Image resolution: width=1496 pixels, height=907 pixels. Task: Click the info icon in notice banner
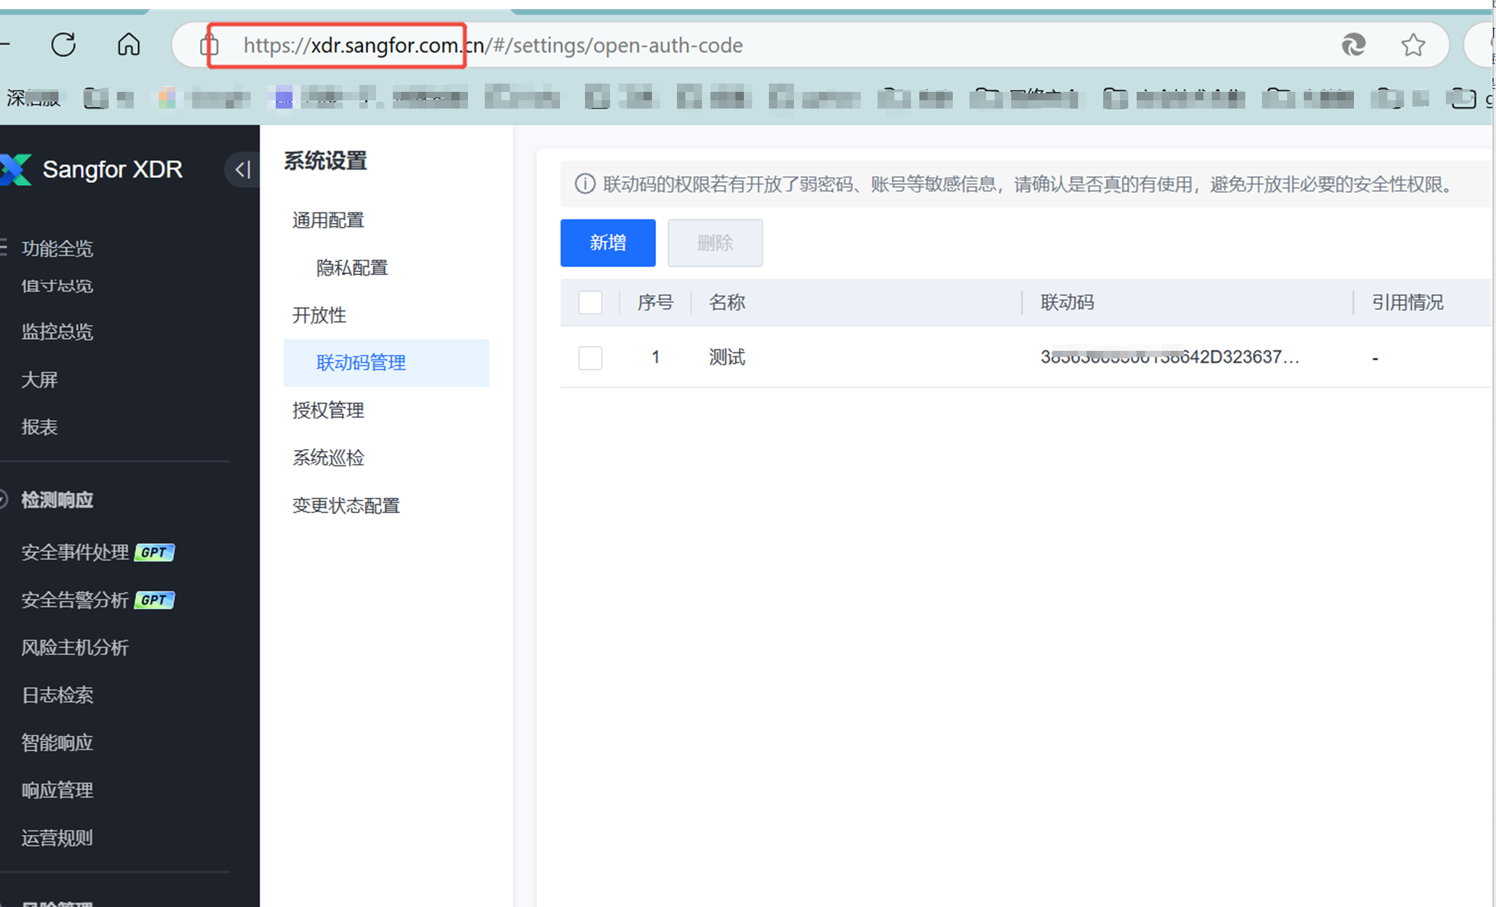coord(584,184)
